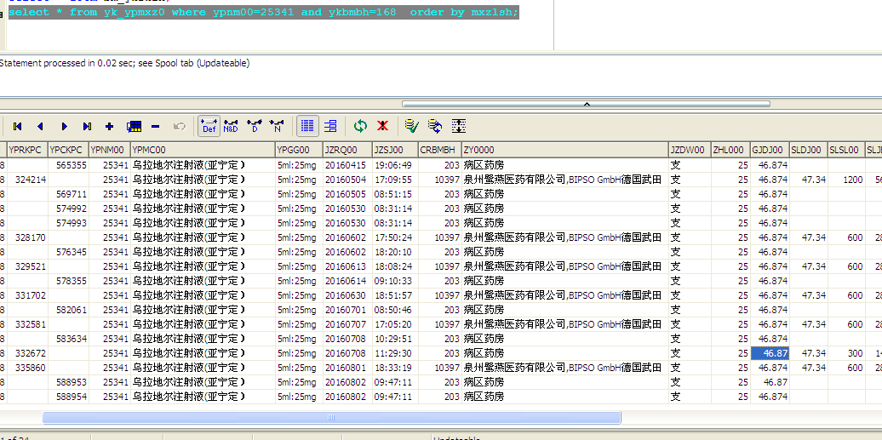
Task: Click SLSL00 value 1200
Action: point(846,180)
